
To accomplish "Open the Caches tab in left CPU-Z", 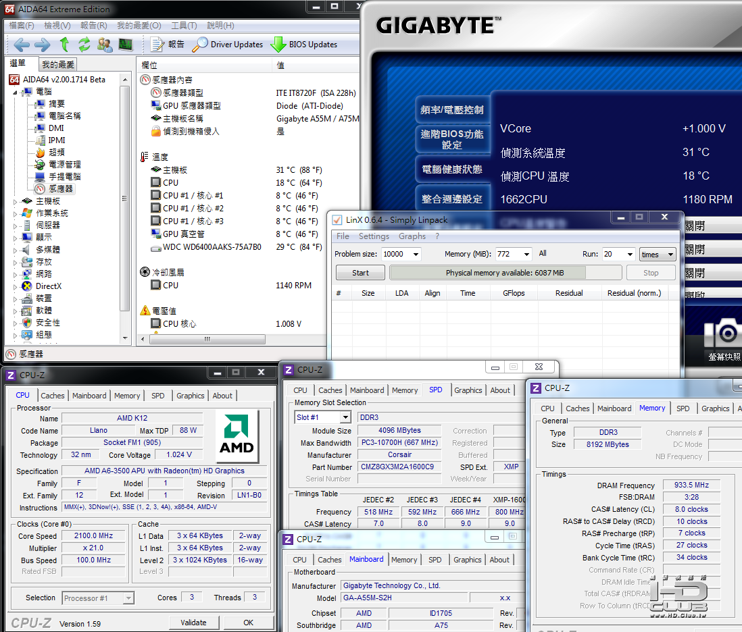I will pyautogui.click(x=53, y=396).
